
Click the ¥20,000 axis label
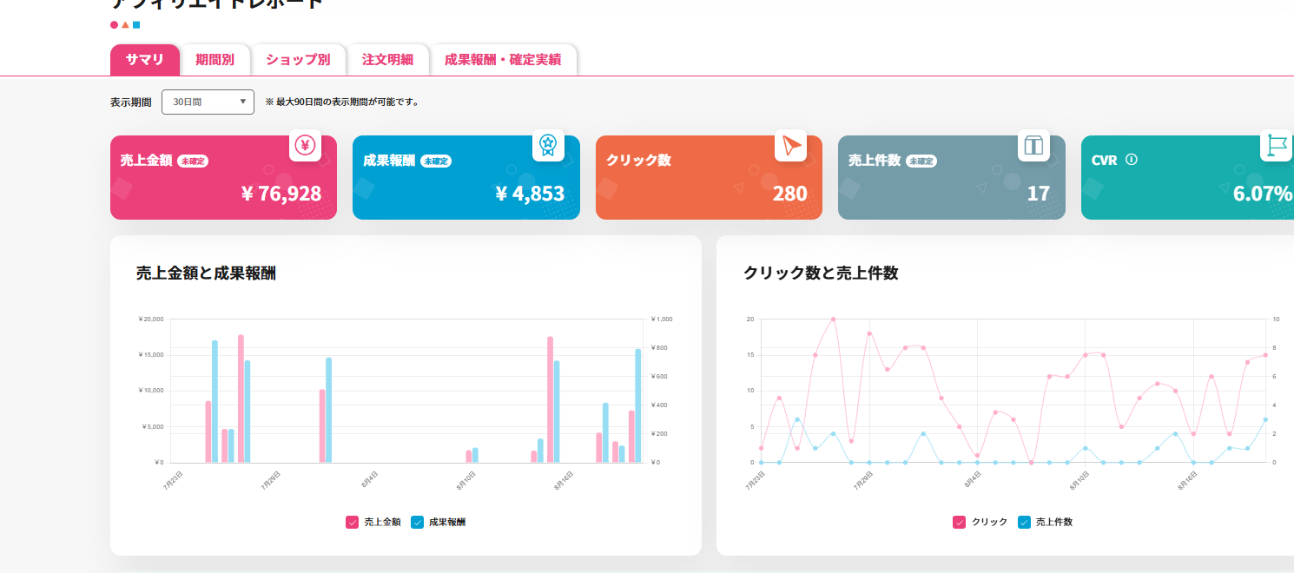click(x=151, y=319)
